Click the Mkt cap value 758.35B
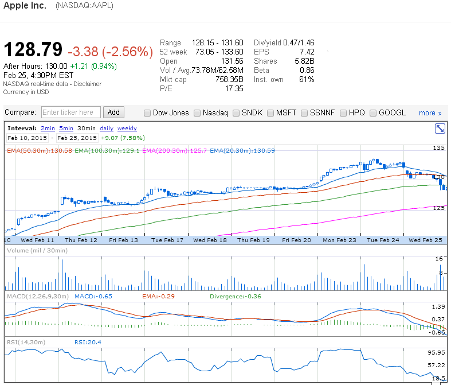Image resolution: width=451 pixels, height=385 pixels. [229, 80]
